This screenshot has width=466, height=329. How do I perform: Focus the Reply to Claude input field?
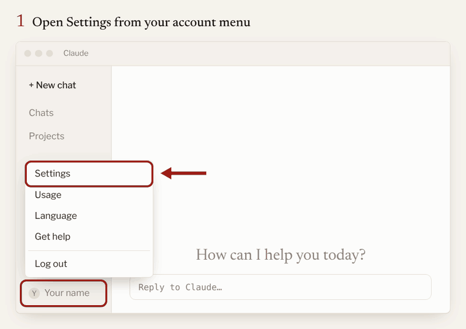coord(280,287)
